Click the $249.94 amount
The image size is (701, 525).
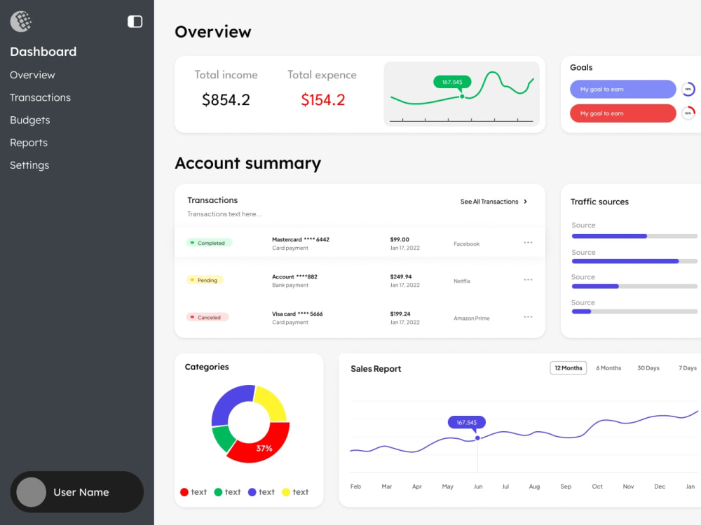pos(401,276)
